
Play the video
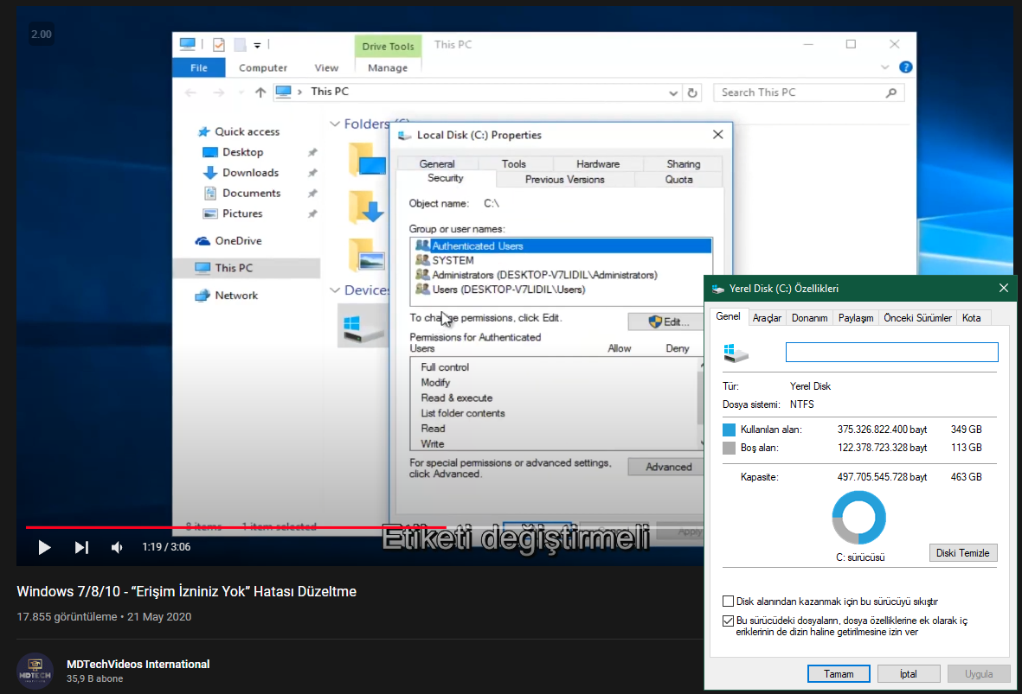[44, 548]
